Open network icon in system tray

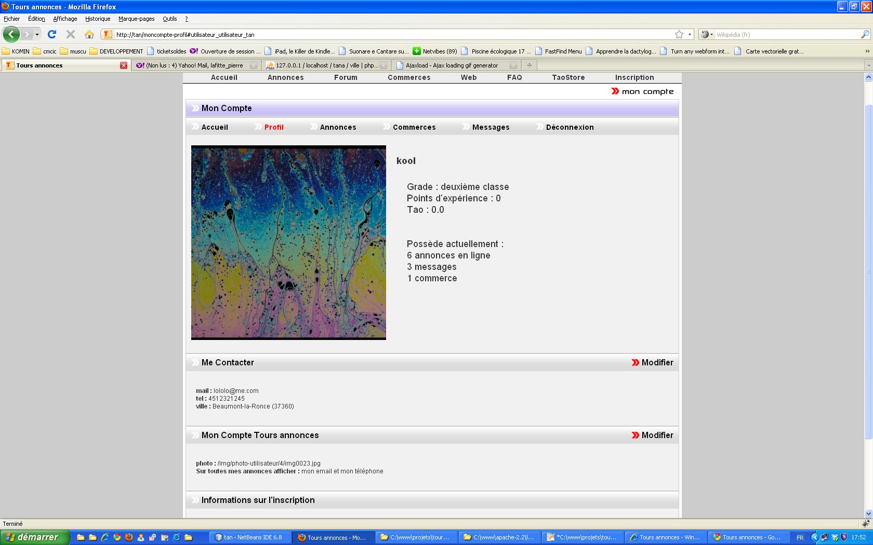pyautogui.click(x=825, y=537)
